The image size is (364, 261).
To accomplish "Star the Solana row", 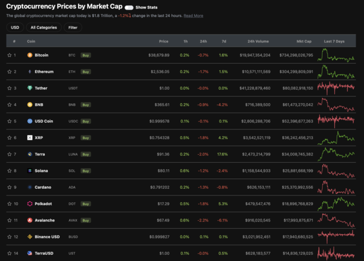I will 9,171.
